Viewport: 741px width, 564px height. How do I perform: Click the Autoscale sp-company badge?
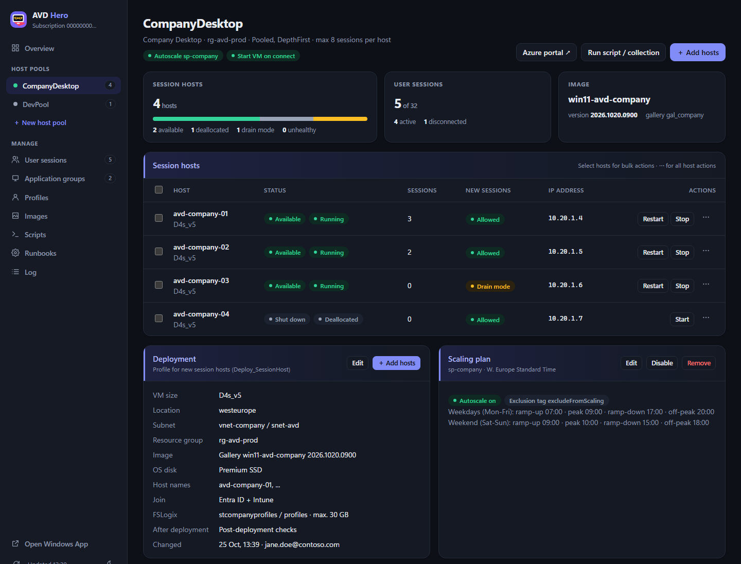[x=183, y=56]
